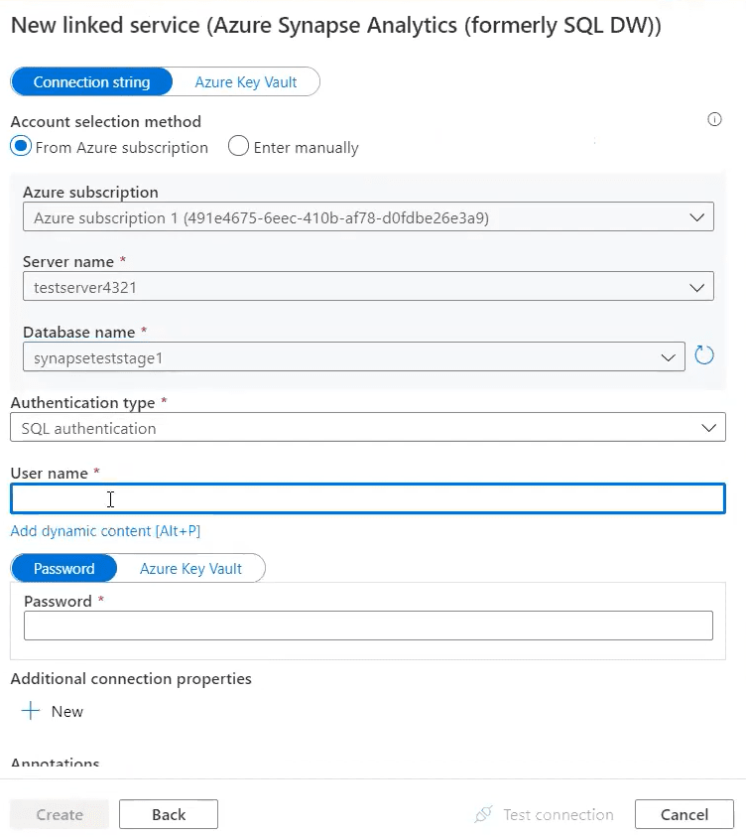The height and width of the screenshot is (837, 746).
Task: Click the plus icon for New connection property
Action: pos(31,711)
